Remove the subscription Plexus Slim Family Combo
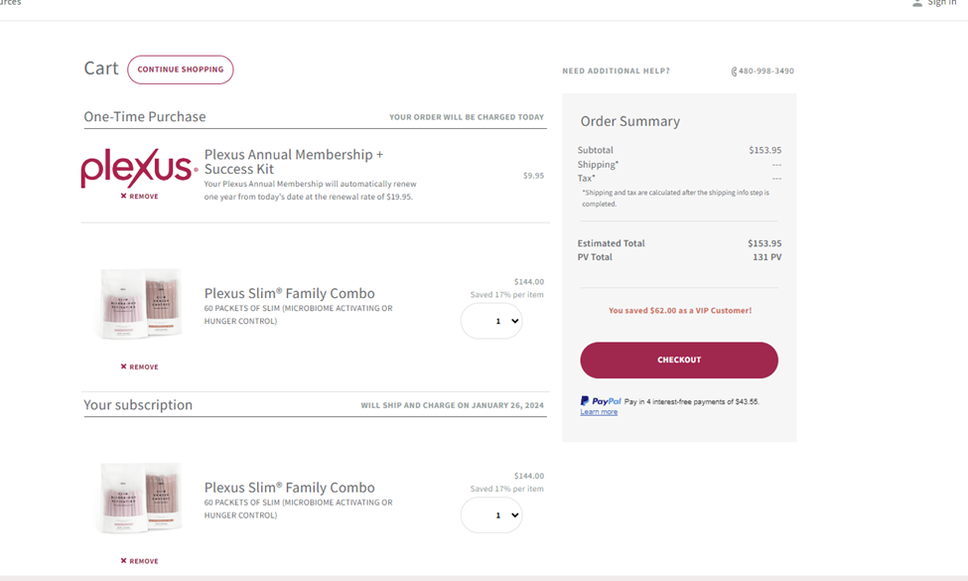 pos(138,560)
